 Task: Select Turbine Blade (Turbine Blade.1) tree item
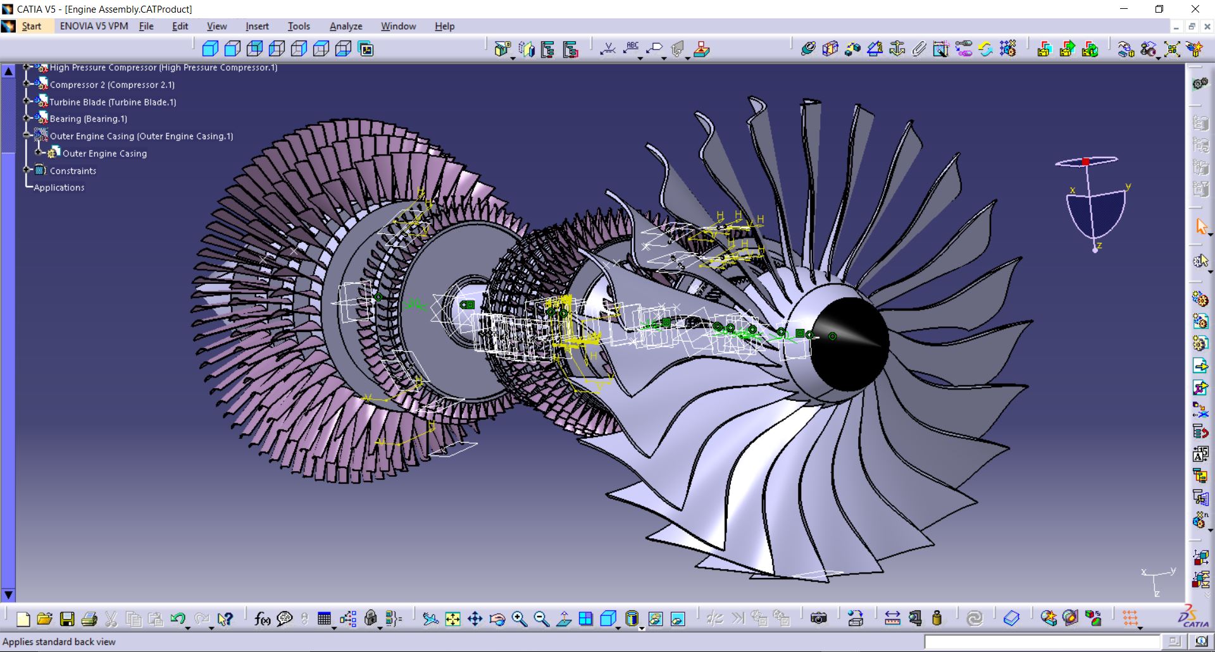113,102
